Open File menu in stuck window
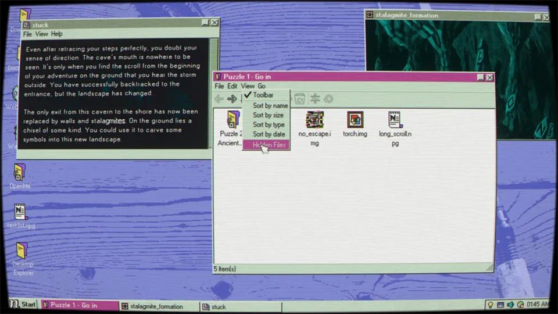This screenshot has width=558, height=314. (x=27, y=34)
